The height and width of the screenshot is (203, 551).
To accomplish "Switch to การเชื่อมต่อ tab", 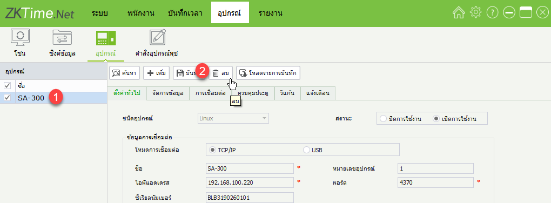I will click(211, 93).
